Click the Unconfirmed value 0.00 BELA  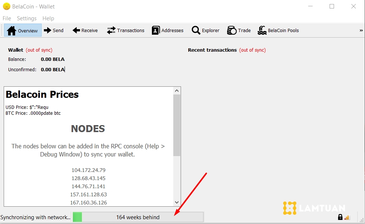click(x=53, y=69)
